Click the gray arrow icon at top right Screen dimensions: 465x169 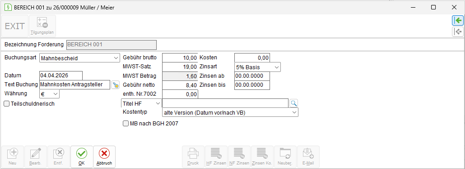pyautogui.click(x=458, y=31)
